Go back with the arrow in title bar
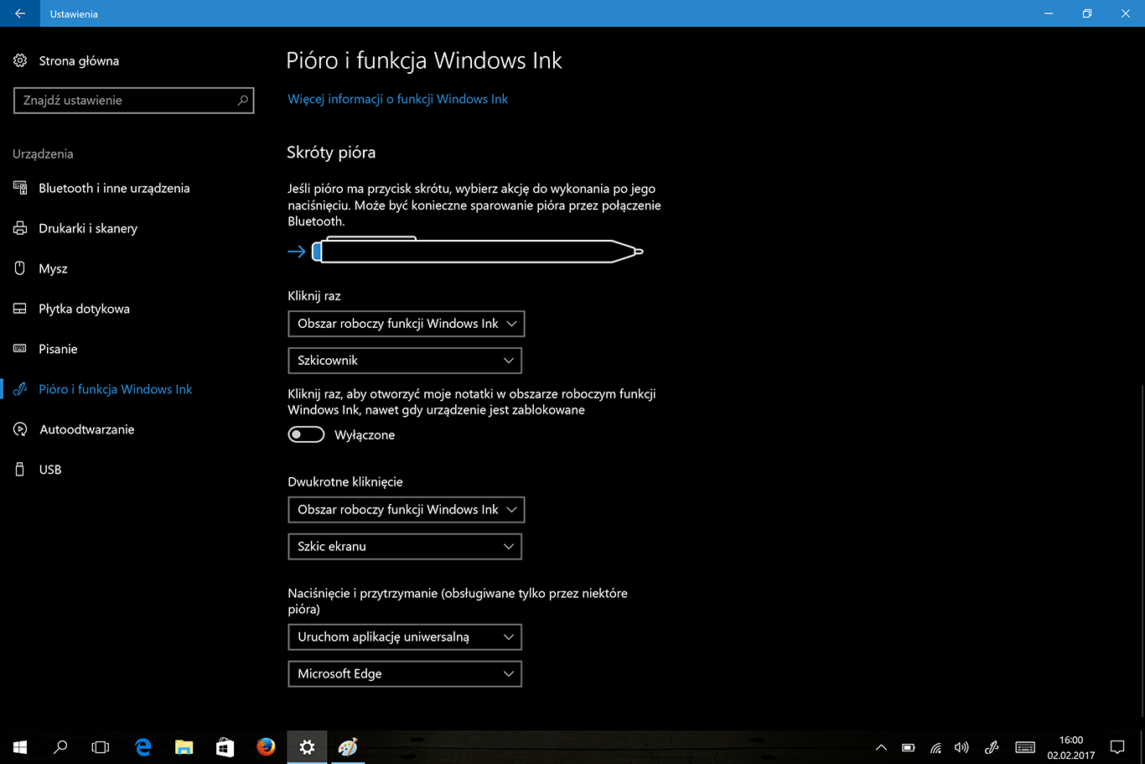Image resolution: width=1145 pixels, height=764 pixels. coord(20,13)
